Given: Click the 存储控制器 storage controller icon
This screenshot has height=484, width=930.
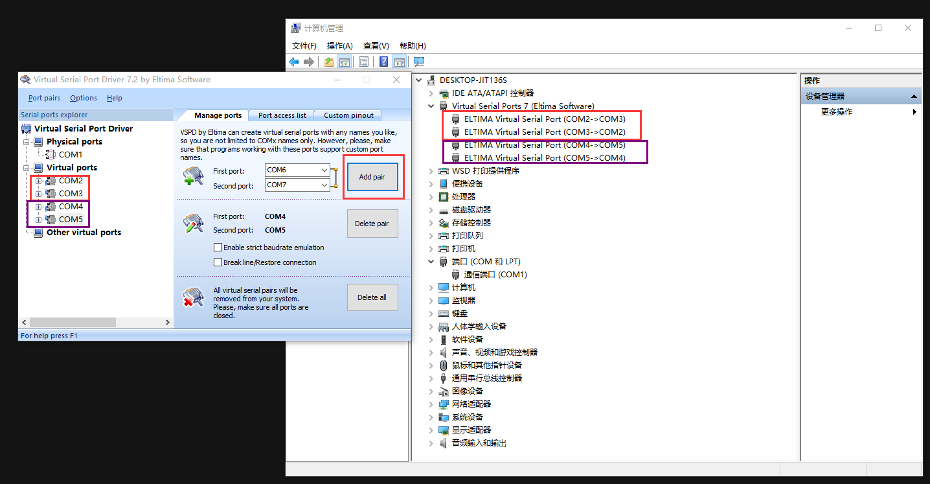Looking at the screenshot, I should 444,223.
